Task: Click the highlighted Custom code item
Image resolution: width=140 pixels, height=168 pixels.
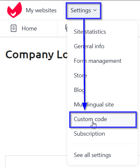Action: pos(103,119)
